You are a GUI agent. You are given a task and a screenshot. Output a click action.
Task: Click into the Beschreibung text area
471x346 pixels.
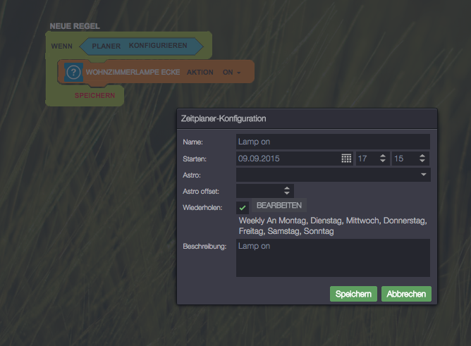[x=332, y=257]
